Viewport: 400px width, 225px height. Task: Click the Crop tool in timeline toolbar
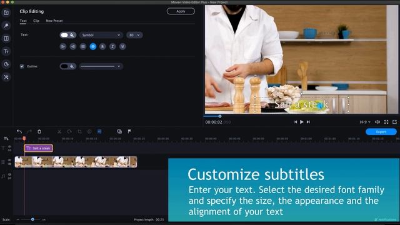pyautogui.click(x=79, y=131)
